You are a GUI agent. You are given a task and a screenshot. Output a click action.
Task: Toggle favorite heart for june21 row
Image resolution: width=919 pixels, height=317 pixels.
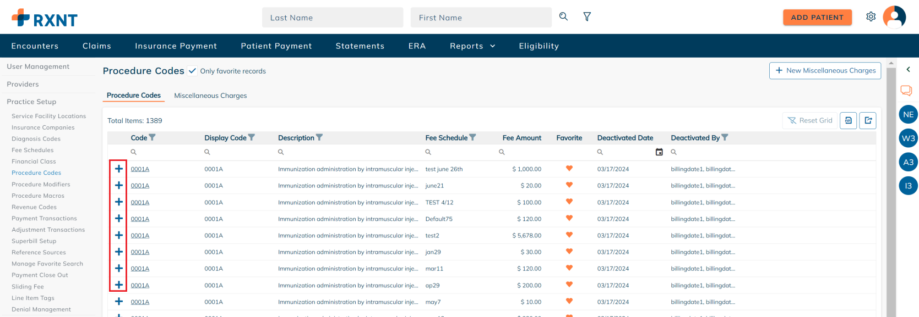click(x=569, y=185)
